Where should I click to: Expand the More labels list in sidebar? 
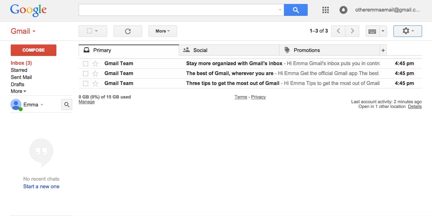18,91
